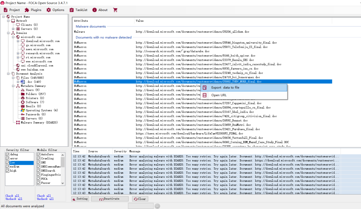The height and width of the screenshot is (209, 361).
Task: Choose Export data to file
Action: pos(244,88)
